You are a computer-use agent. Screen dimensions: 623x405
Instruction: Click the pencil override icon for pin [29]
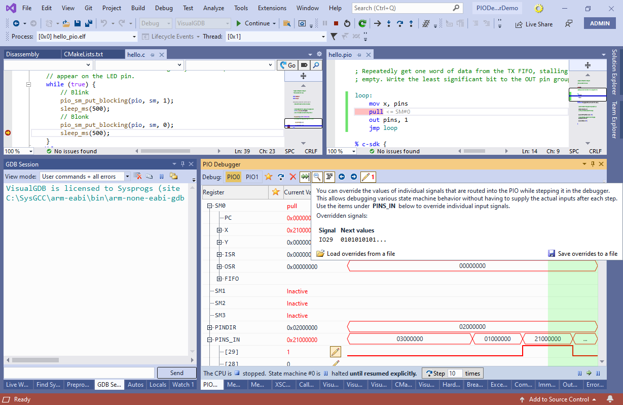pyautogui.click(x=335, y=352)
